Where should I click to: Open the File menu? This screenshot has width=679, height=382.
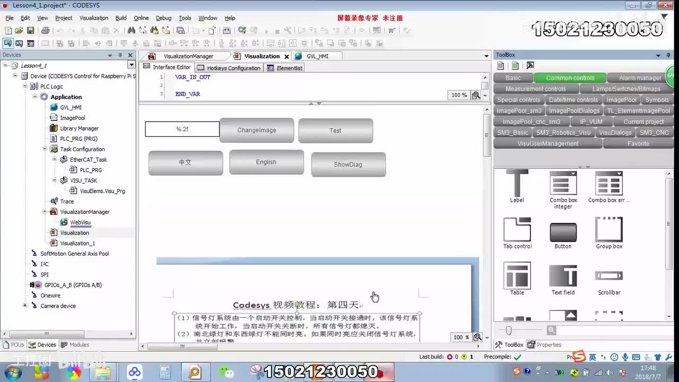(10, 18)
